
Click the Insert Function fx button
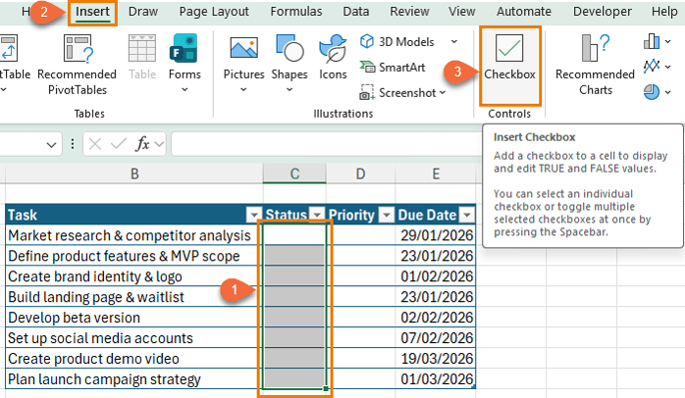pyautogui.click(x=143, y=144)
